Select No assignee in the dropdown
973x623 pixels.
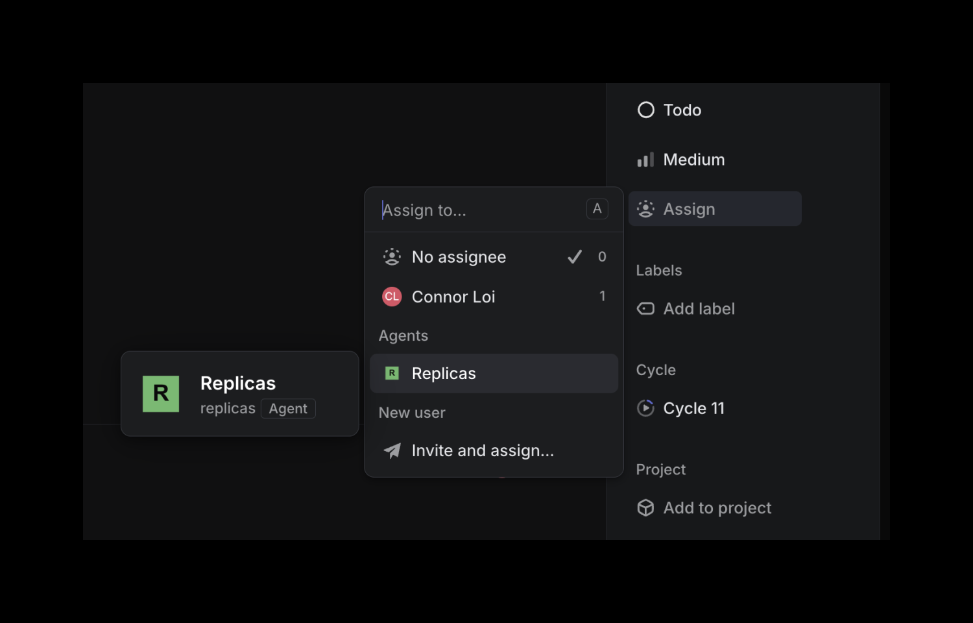[459, 256]
